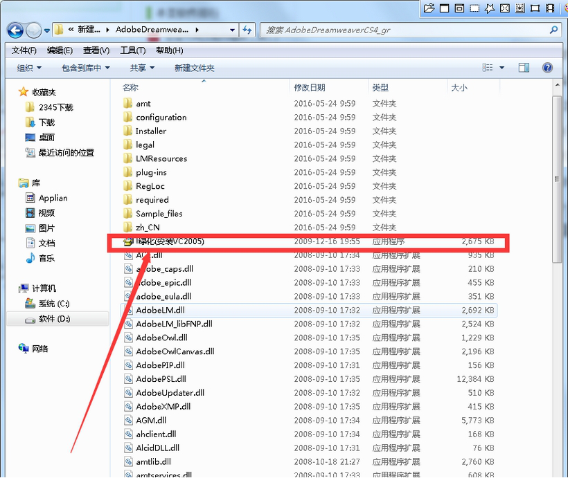Image resolution: width=568 pixels, height=496 pixels.
Task: Select the !绿化(安装VC2005) application file
Action: coord(170,241)
